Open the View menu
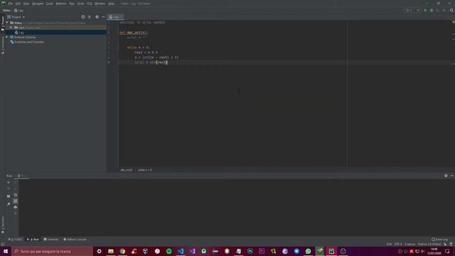 click(26, 4)
